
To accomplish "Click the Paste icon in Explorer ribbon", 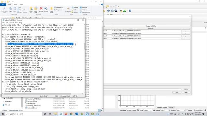I will 15,9.
